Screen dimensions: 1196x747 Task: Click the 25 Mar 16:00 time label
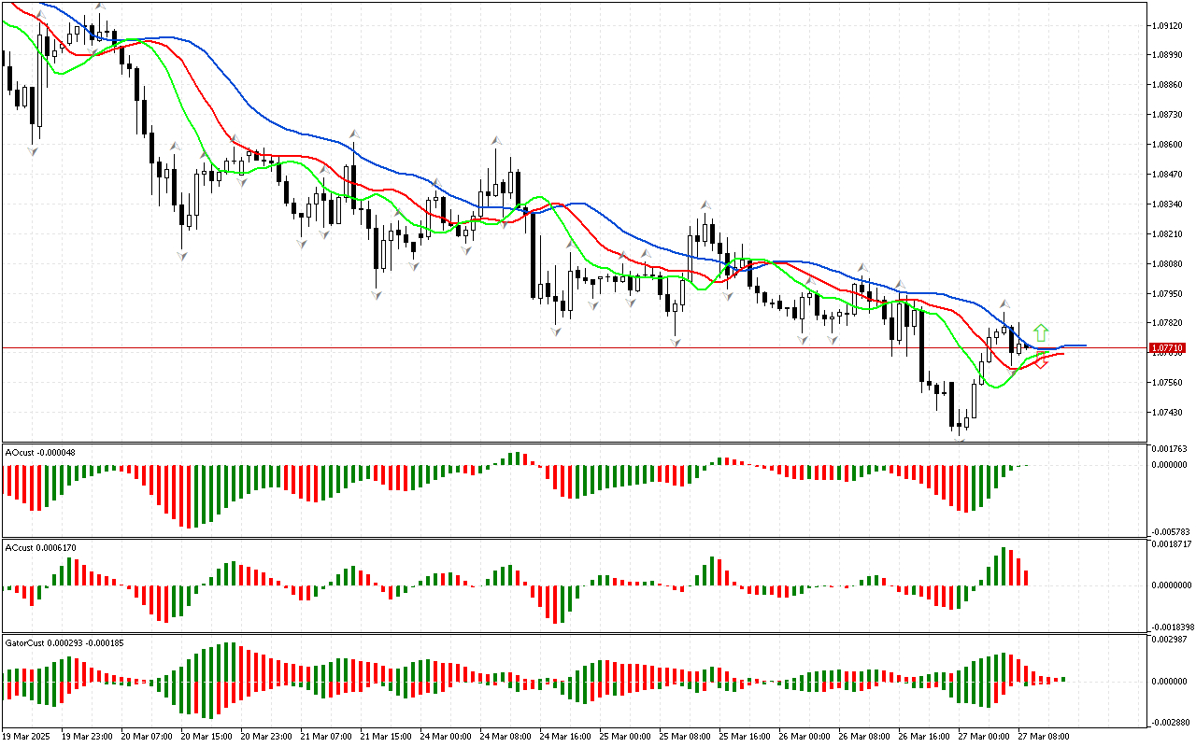(x=746, y=736)
